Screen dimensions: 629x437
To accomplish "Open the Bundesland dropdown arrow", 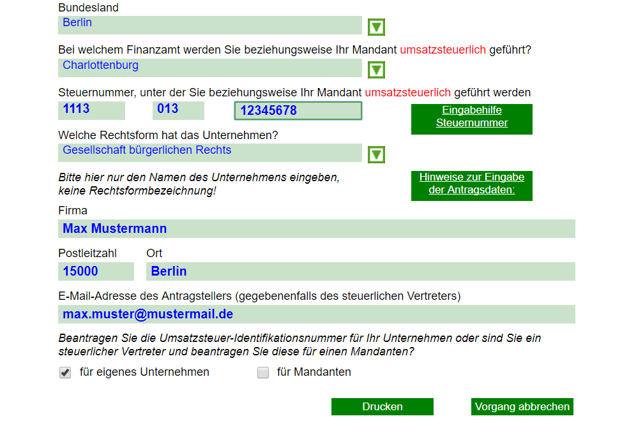I will pyautogui.click(x=375, y=26).
